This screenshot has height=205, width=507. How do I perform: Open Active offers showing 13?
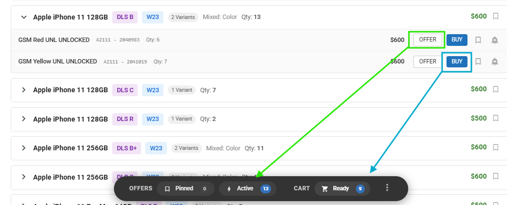(247, 188)
